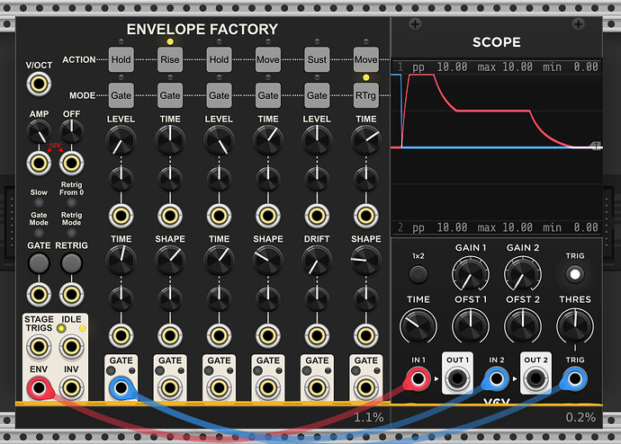Image resolution: width=621 pixels, height=444 pixels.
Task: Click the Scope GAIN 2 knob
Action: pyautogui.click(x=523, y=274)
